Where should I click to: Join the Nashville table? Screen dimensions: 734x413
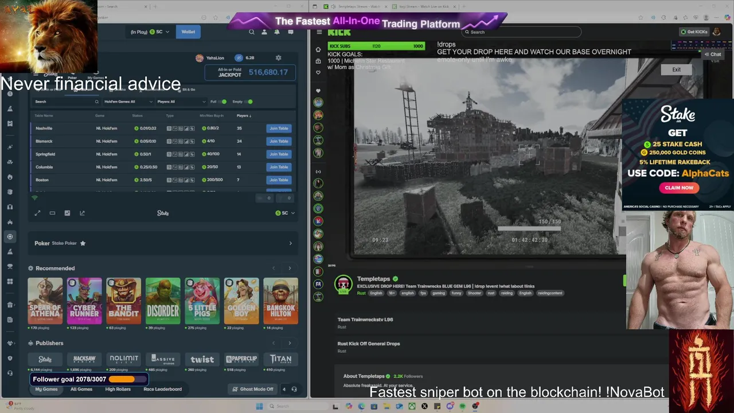[279, 128]
